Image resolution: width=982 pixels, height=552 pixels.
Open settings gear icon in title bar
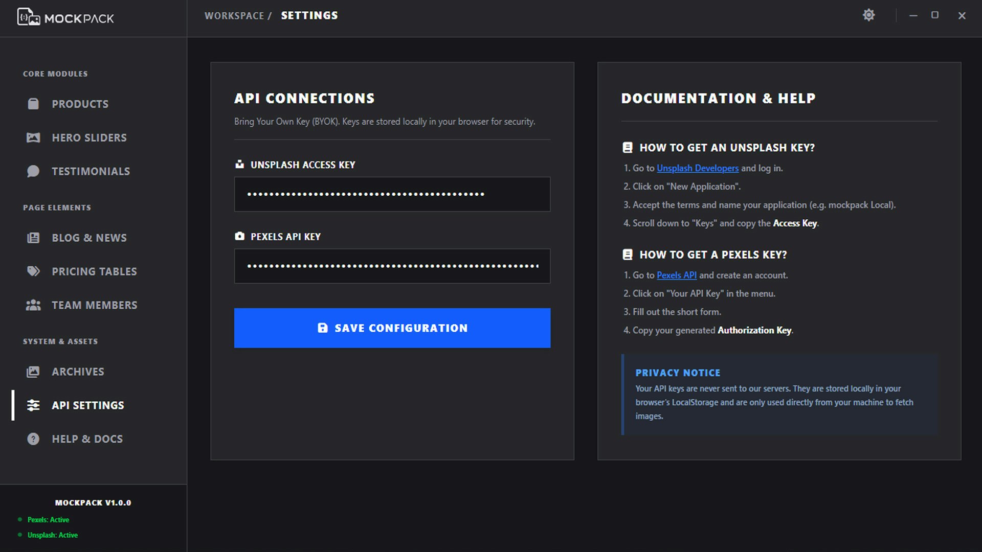[x=868, y=15]
